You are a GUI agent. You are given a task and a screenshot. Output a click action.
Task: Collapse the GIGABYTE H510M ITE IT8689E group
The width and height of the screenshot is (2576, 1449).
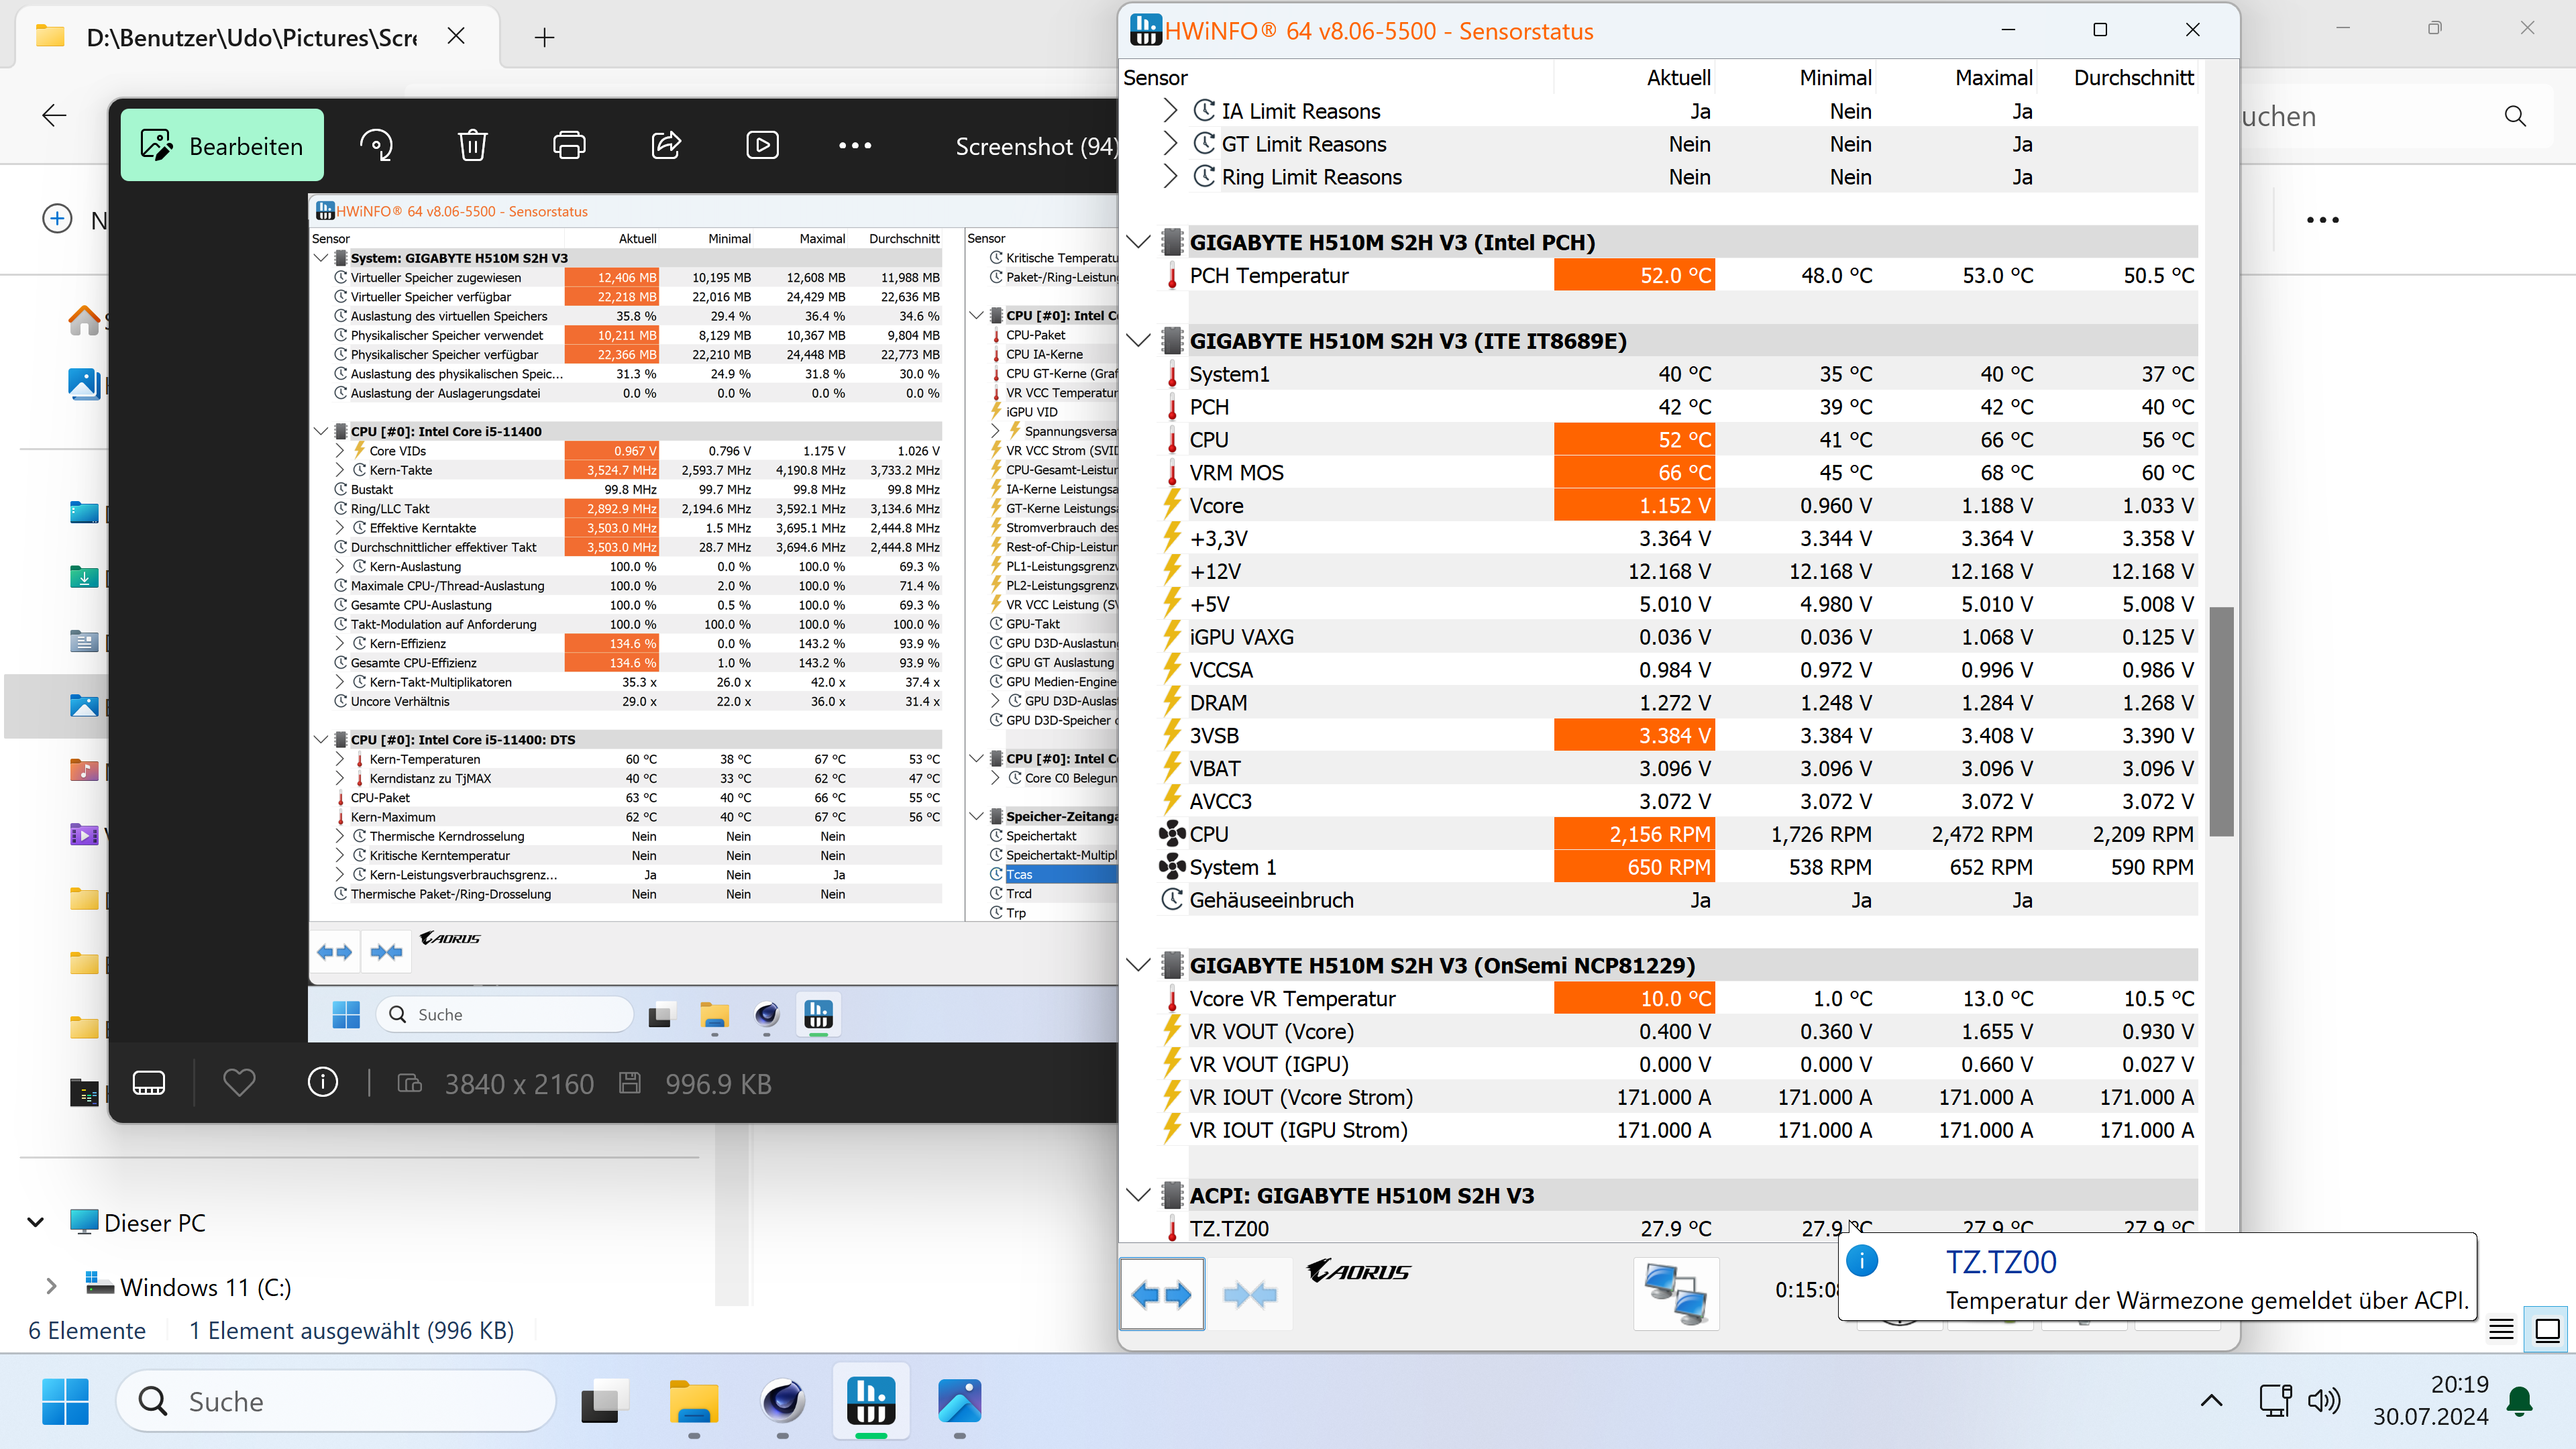click(x=1138, y=341)
